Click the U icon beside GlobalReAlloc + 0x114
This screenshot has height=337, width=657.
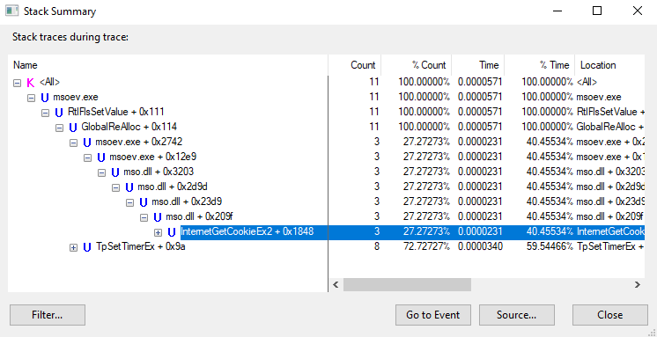(73, 128)
